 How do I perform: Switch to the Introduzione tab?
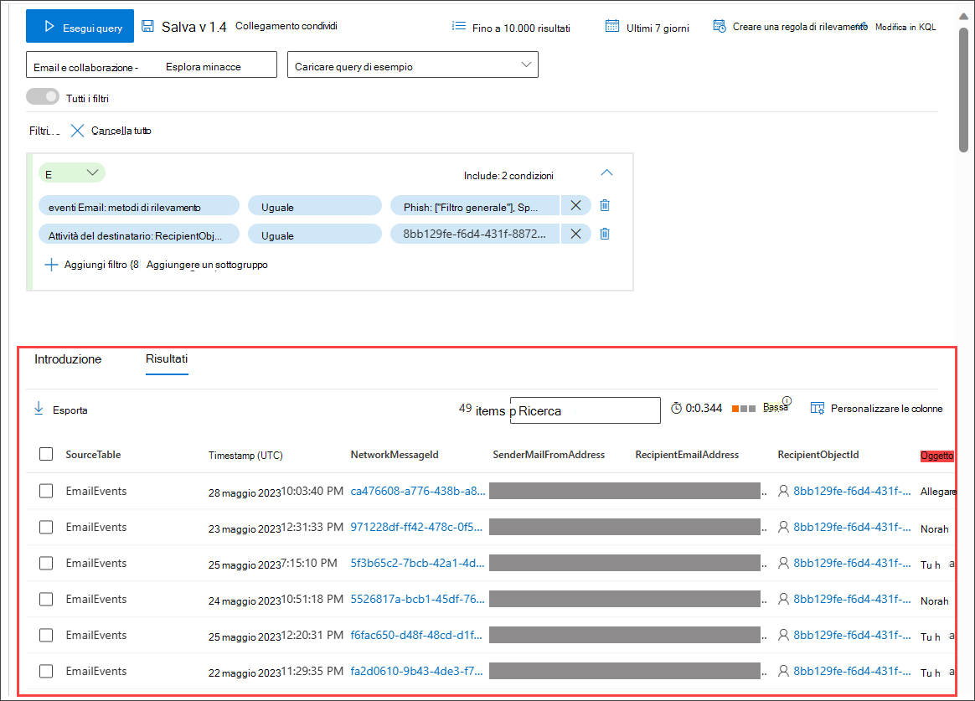point(68,359)
